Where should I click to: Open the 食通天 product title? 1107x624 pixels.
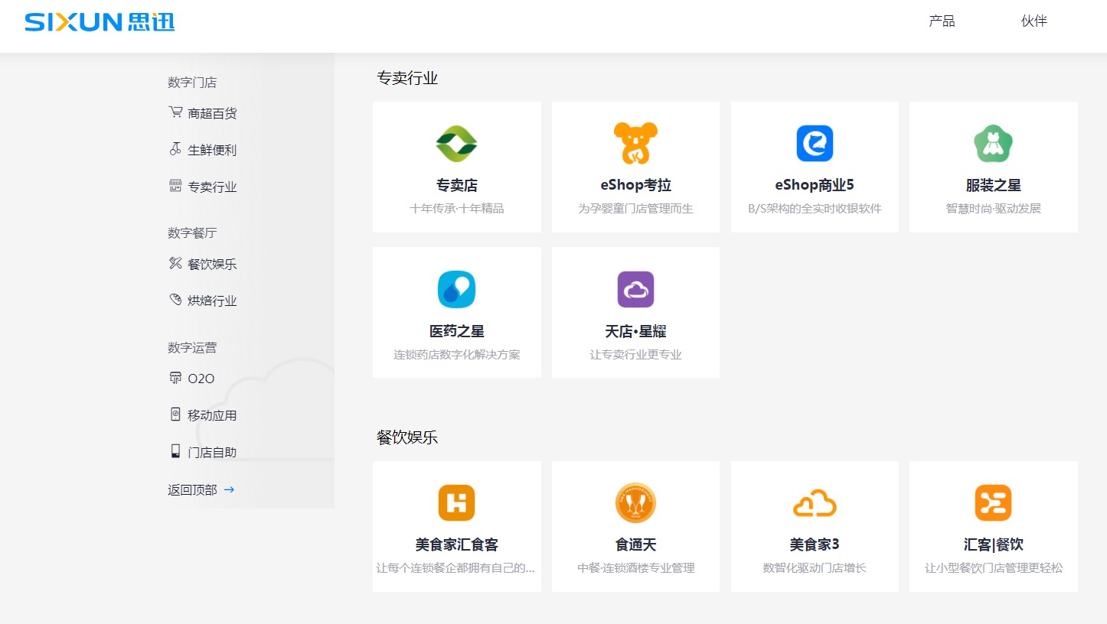(635, 544)
